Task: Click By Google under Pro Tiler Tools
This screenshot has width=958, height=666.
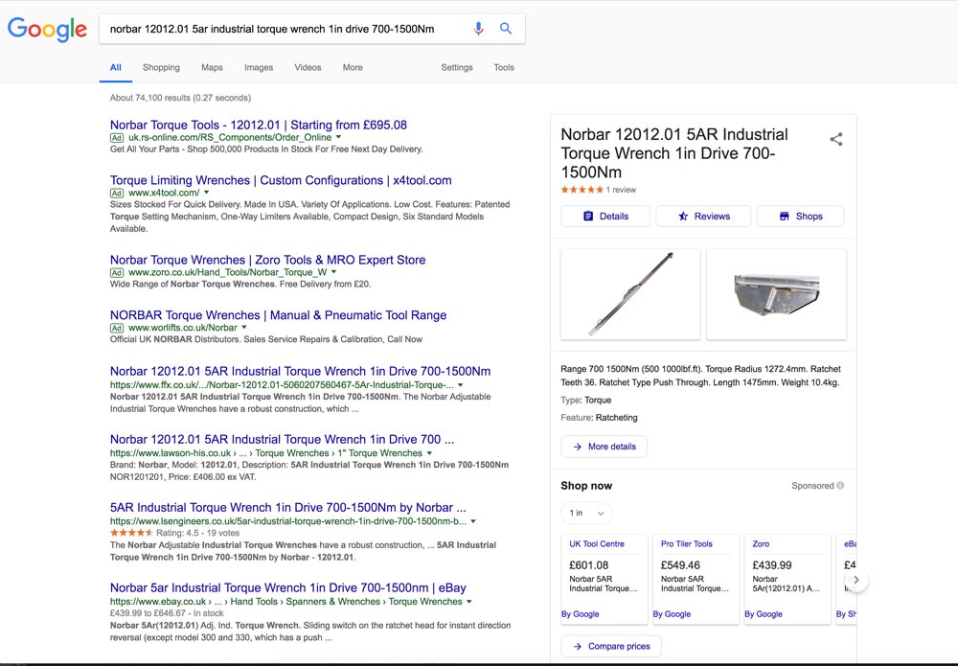Action: [672, 614]
